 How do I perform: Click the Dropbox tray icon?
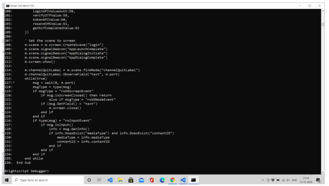(x=273, y=180)
